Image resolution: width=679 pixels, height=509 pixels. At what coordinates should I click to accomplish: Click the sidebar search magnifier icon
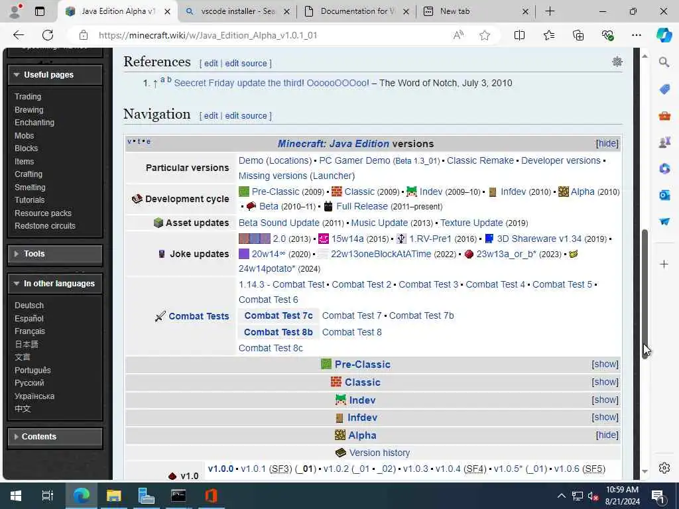tap(664, 62)
